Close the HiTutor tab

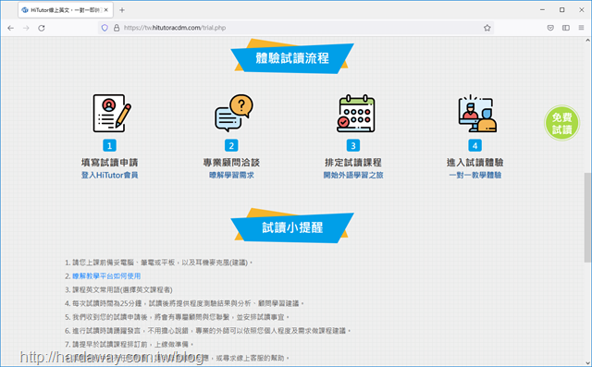(106, 10)
